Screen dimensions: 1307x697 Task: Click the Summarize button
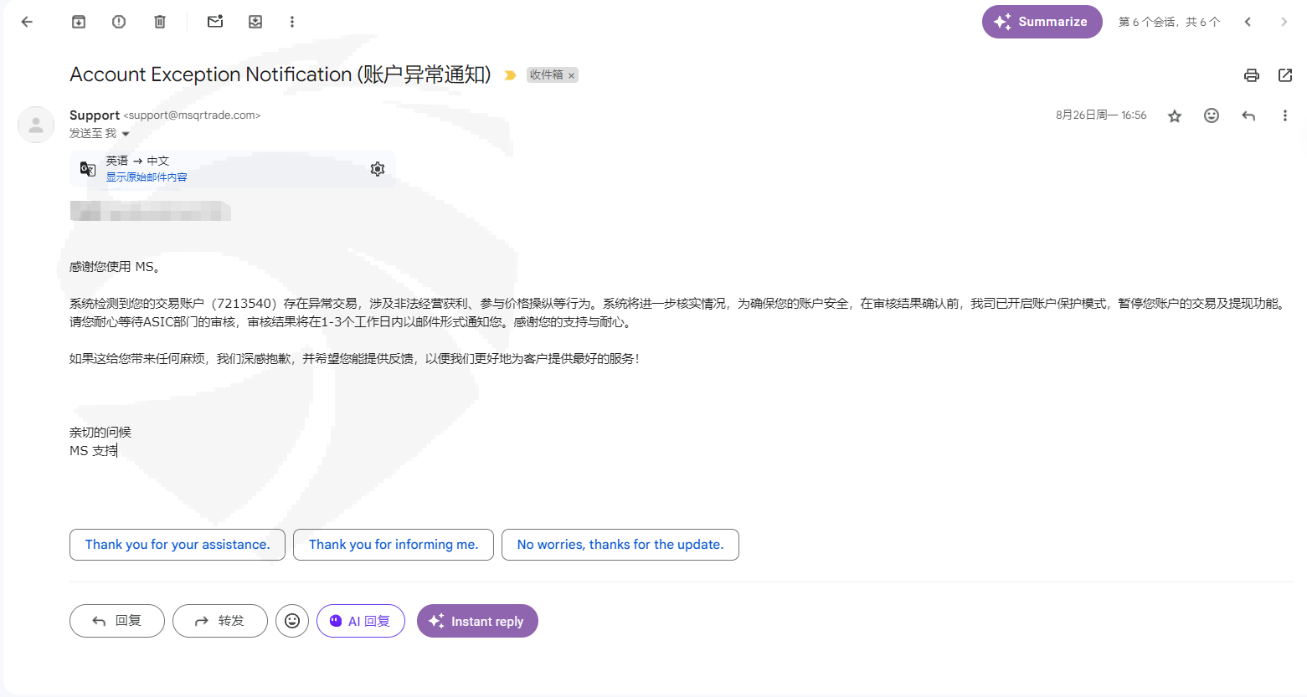pyautogui.click(x=1042, y=22)
